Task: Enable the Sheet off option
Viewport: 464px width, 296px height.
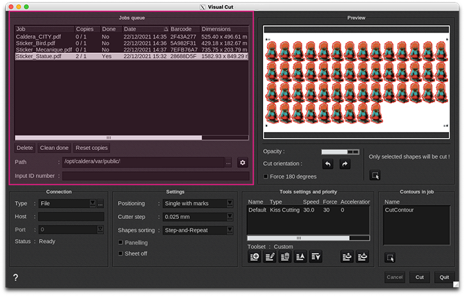Action: 121,254
